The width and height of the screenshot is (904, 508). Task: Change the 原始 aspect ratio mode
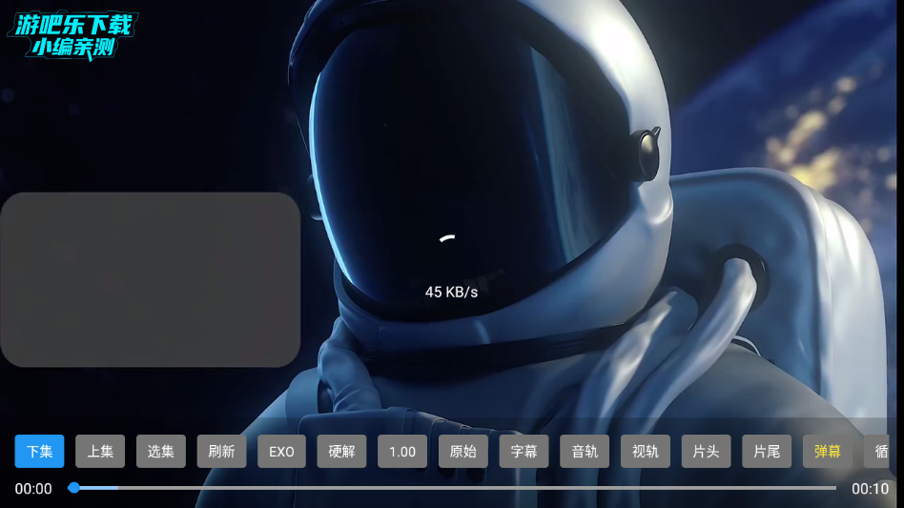pos(463,451)
